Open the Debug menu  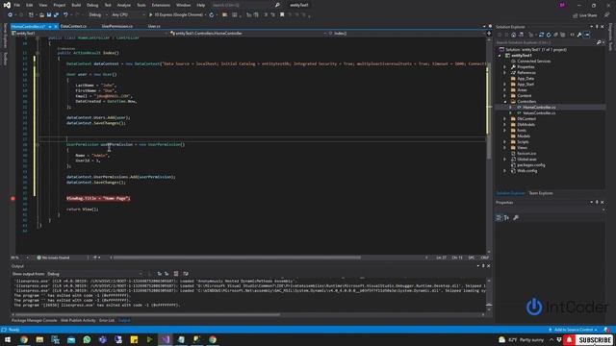92,5
